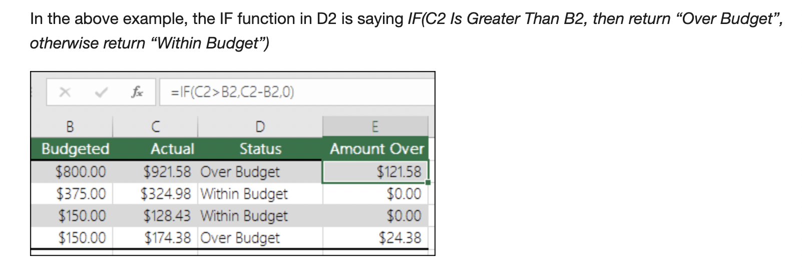Image resolution: width=802 pixels, height=280 pixels.
Task: Click the cancel X icon in formula bar
Action: click(64, 92)
